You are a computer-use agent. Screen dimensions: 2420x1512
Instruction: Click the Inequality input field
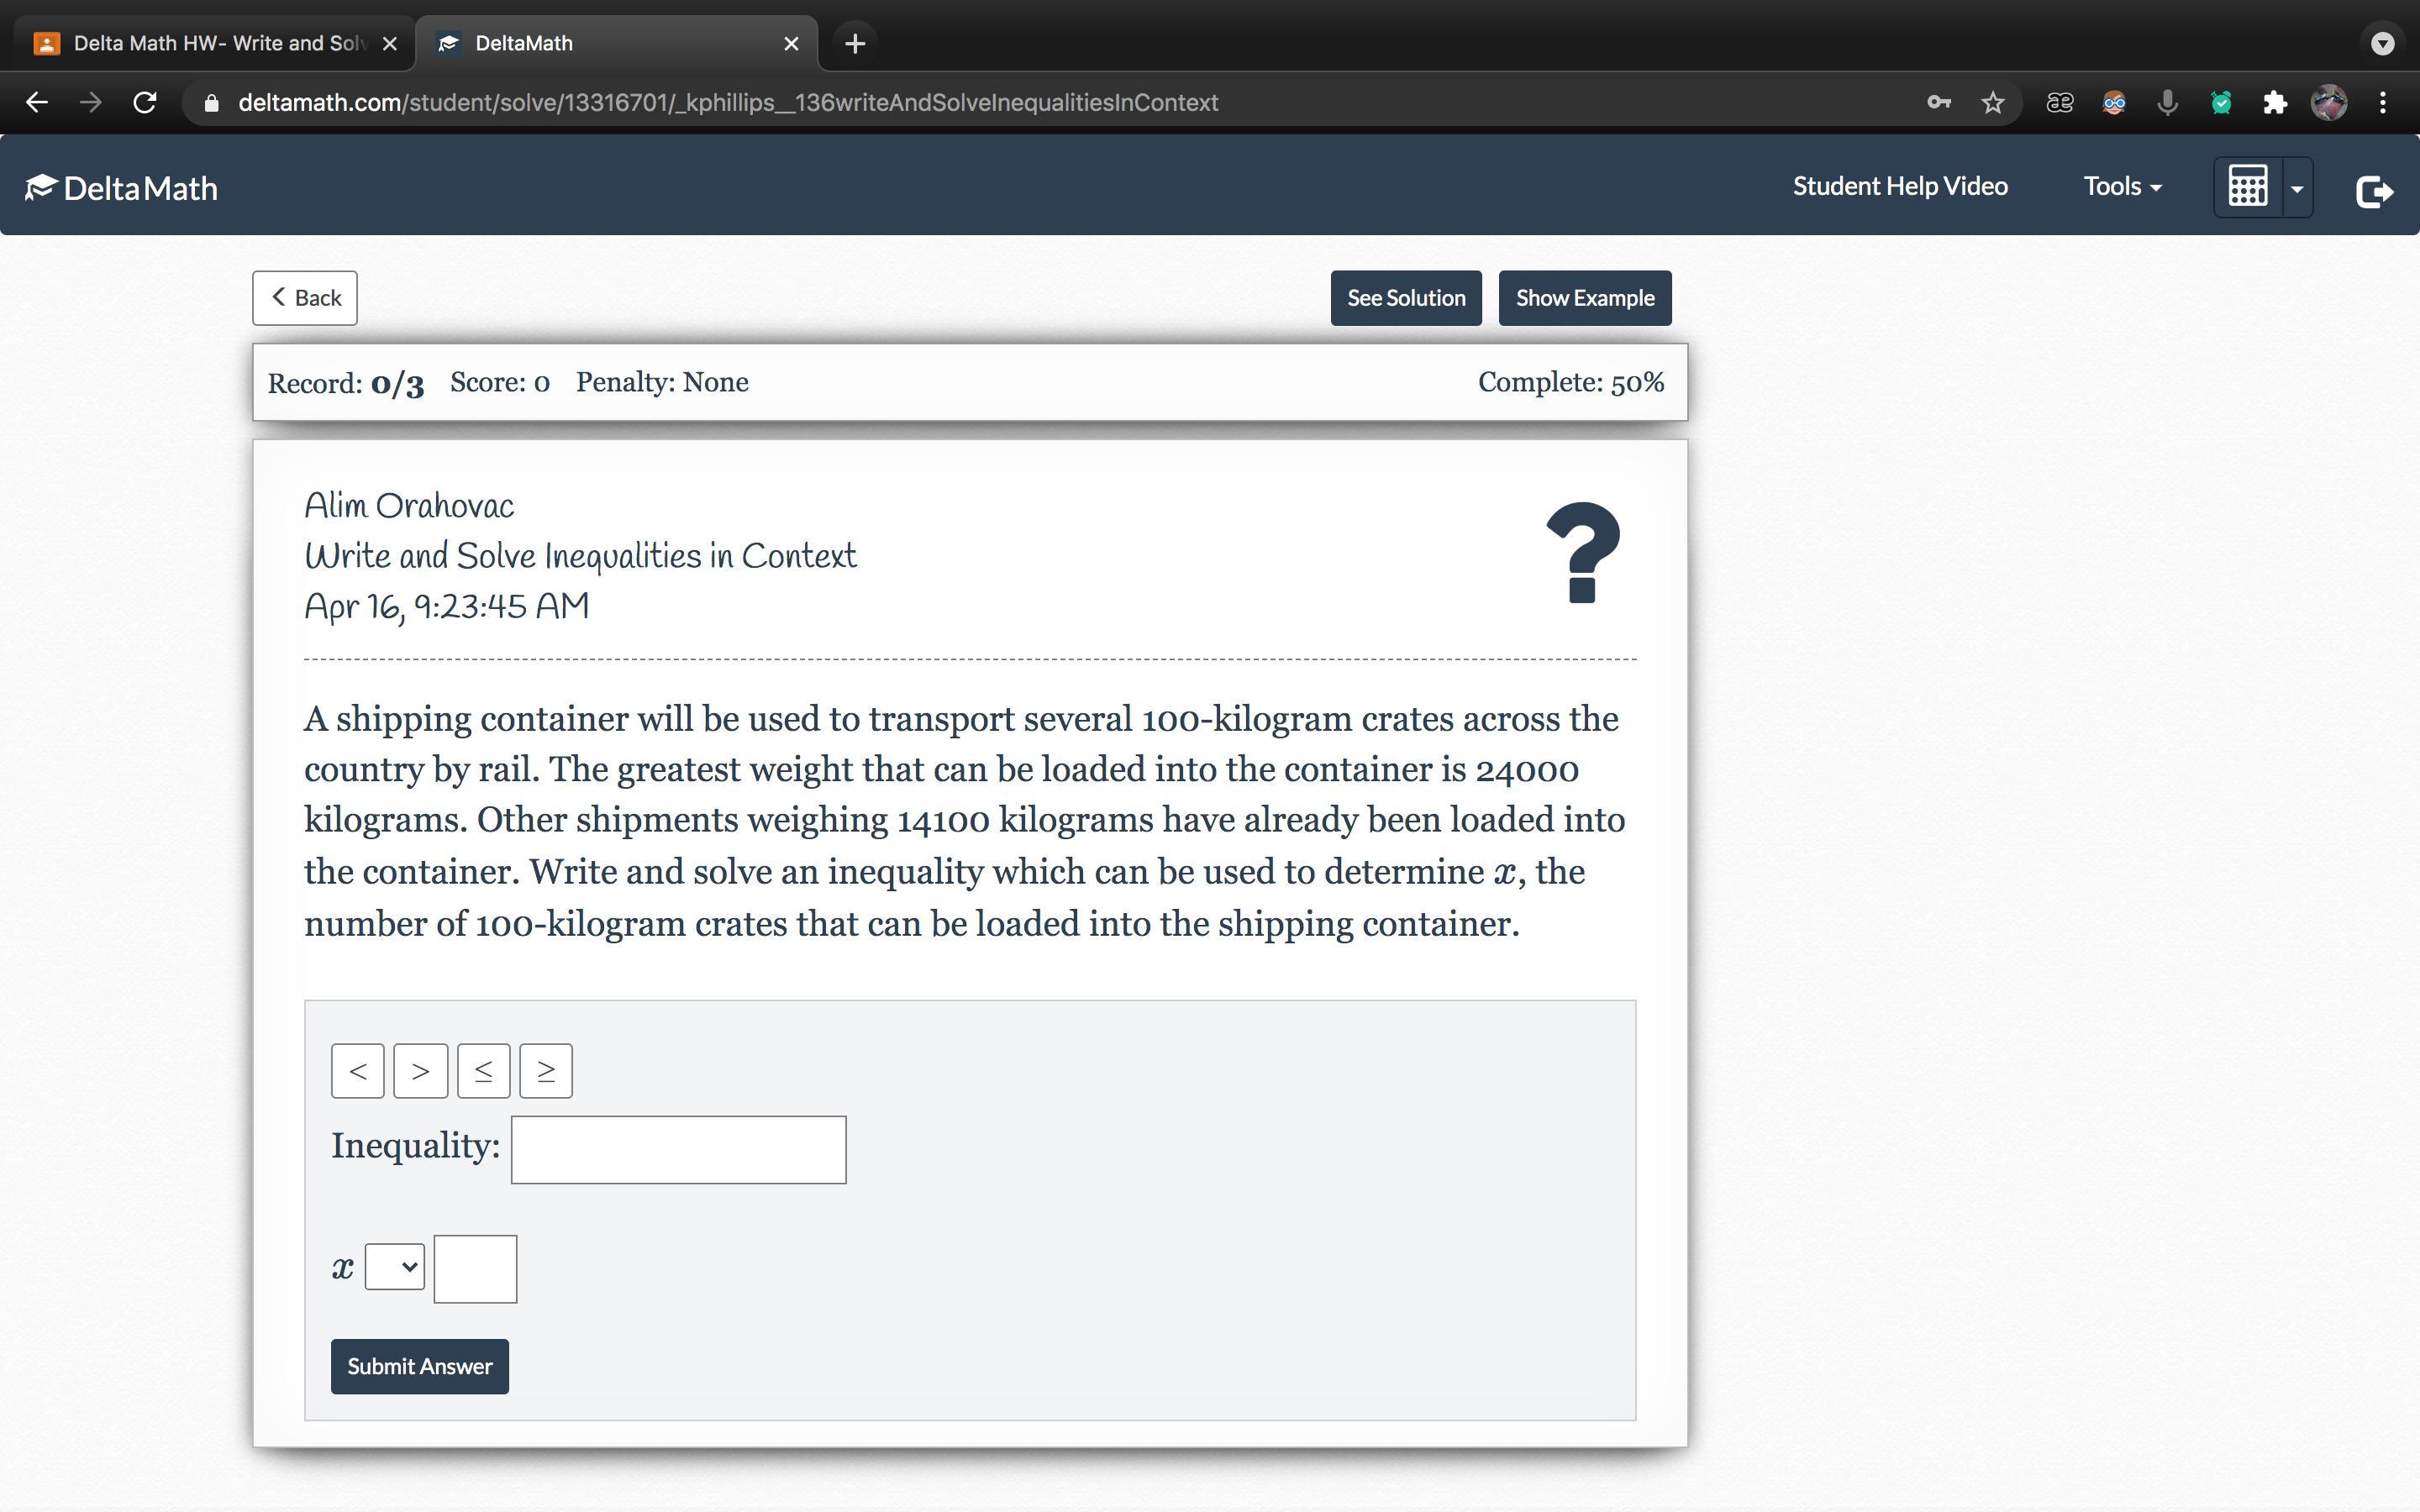point(678,1150)
